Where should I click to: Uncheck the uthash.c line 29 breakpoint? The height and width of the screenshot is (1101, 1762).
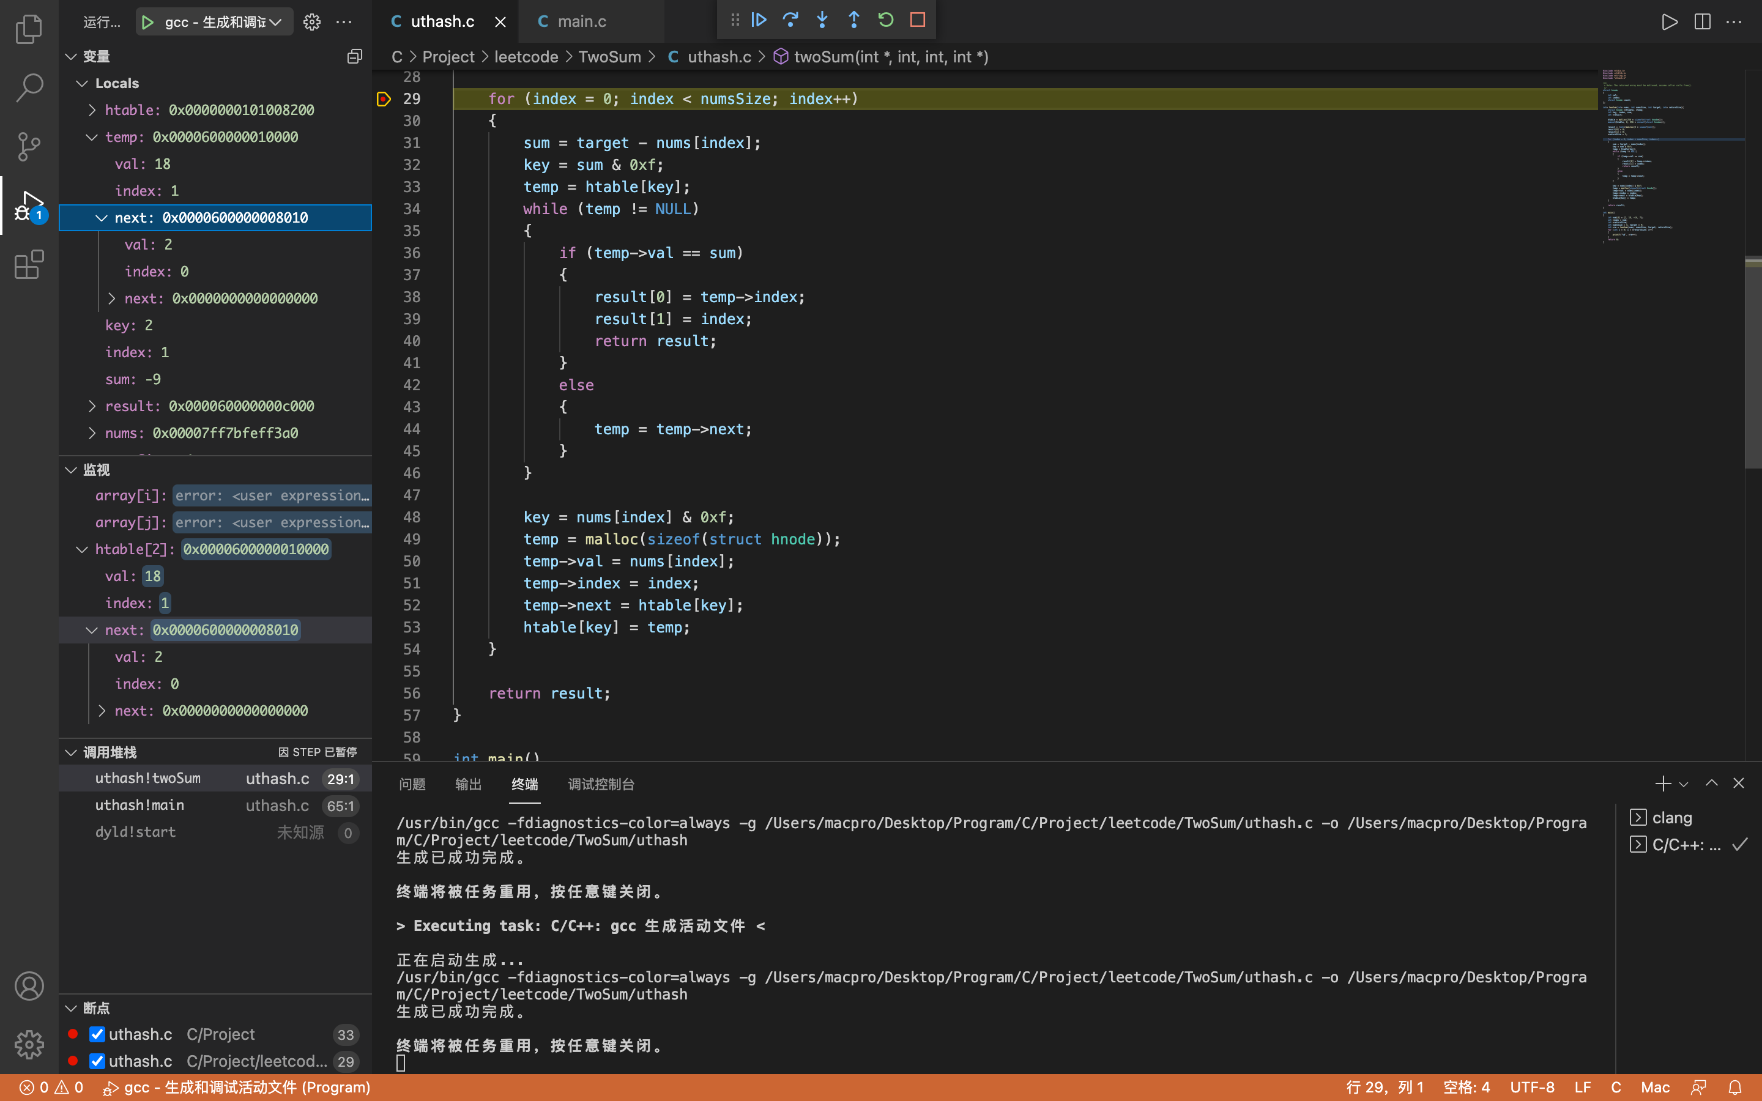point(97,1061)
